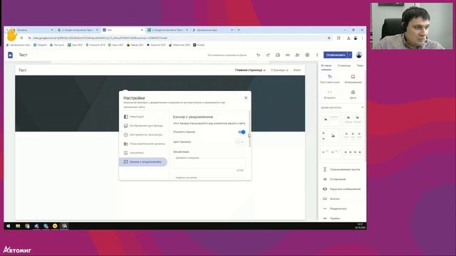This screenshot has height=256, width=456.
Task: Open the dropdown arrow beside Опубликовать
Action: pyautogui.click(x=350, y=55)
